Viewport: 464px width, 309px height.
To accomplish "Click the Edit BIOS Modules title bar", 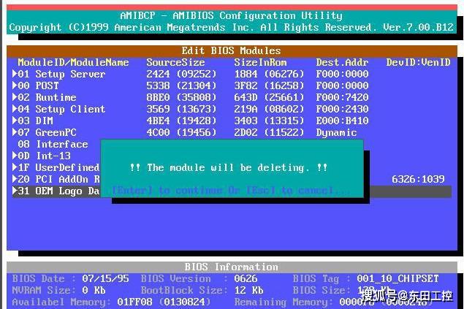I will tap(232, 50).
